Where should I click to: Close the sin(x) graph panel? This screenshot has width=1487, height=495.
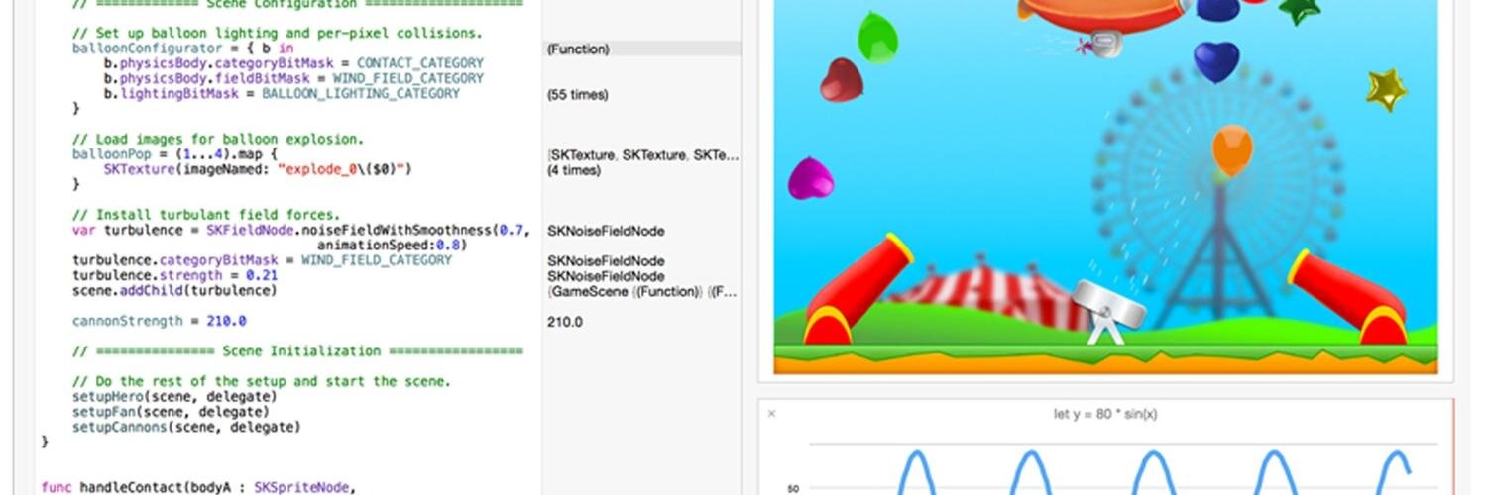pos(772,414)
